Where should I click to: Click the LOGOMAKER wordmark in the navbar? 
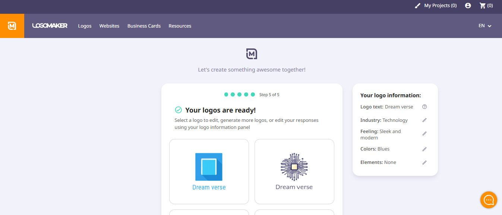50,26
